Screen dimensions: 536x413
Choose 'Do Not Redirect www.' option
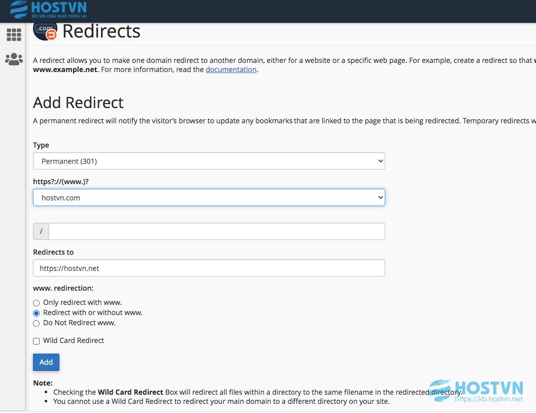pyautogui.click(x=36, y=324)
